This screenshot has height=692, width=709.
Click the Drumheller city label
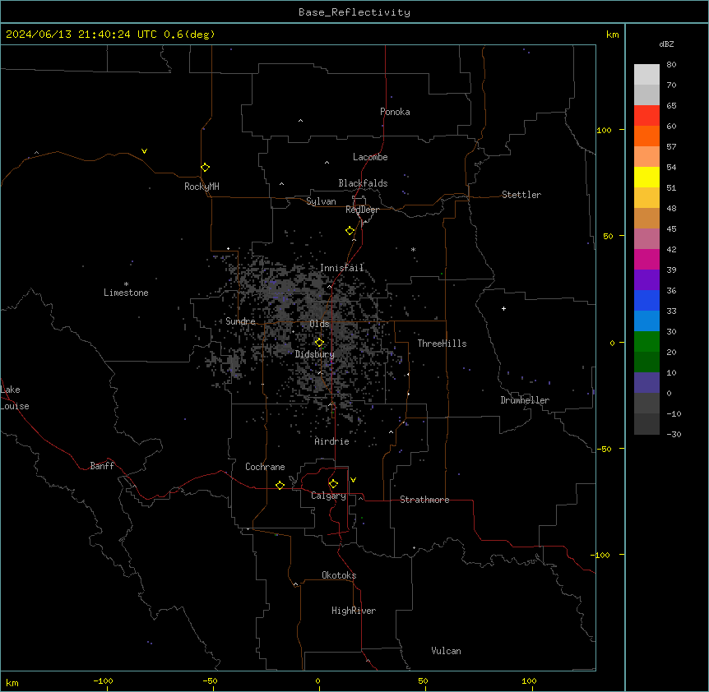[x=525, y=400]
